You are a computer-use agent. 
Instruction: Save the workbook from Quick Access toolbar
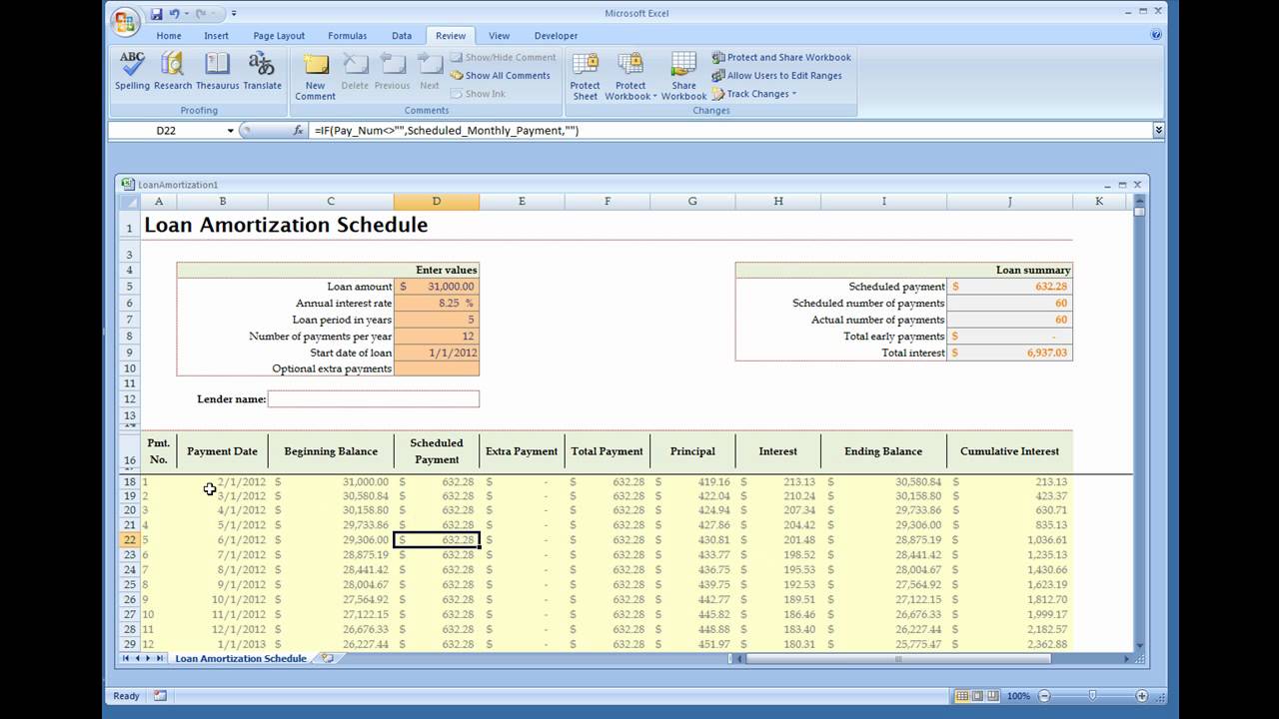pyautogui.click(x=157, y=14)
